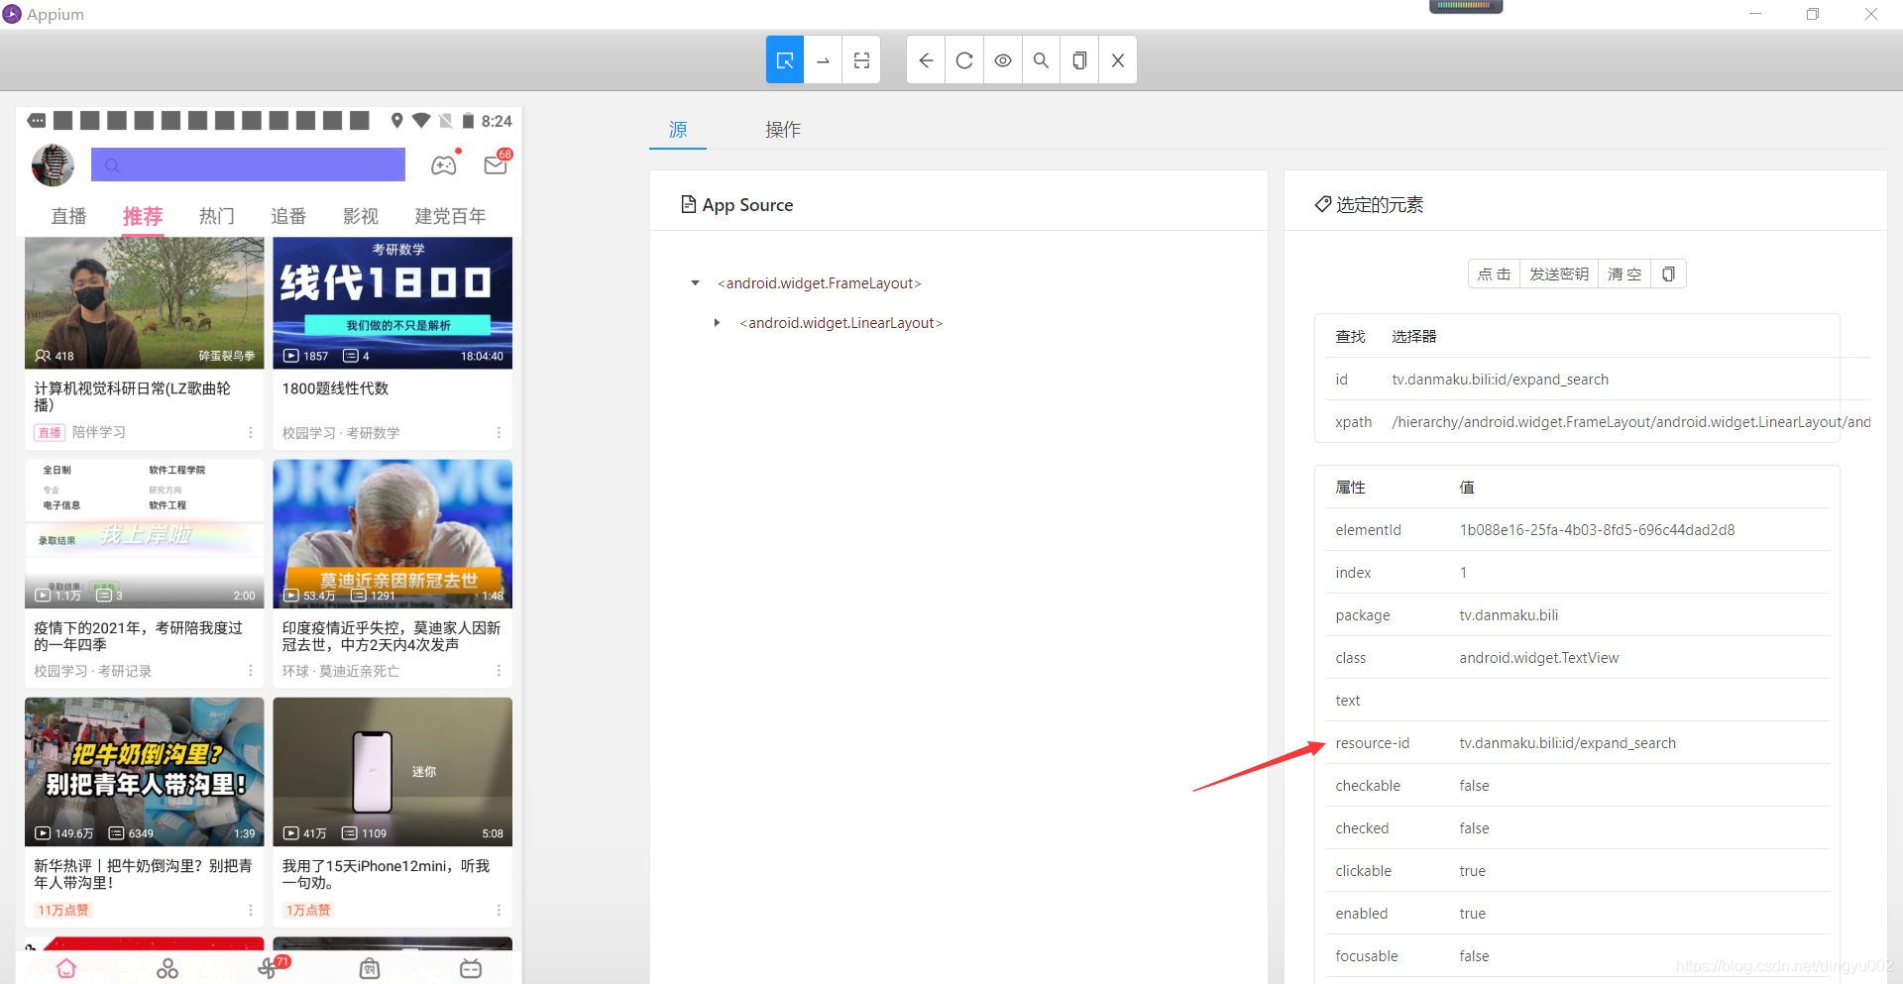This screenshot has width=1903, height=984.
Task: Click id value tv.danmaku.bili:id/expand_search
Action: 1500,380
